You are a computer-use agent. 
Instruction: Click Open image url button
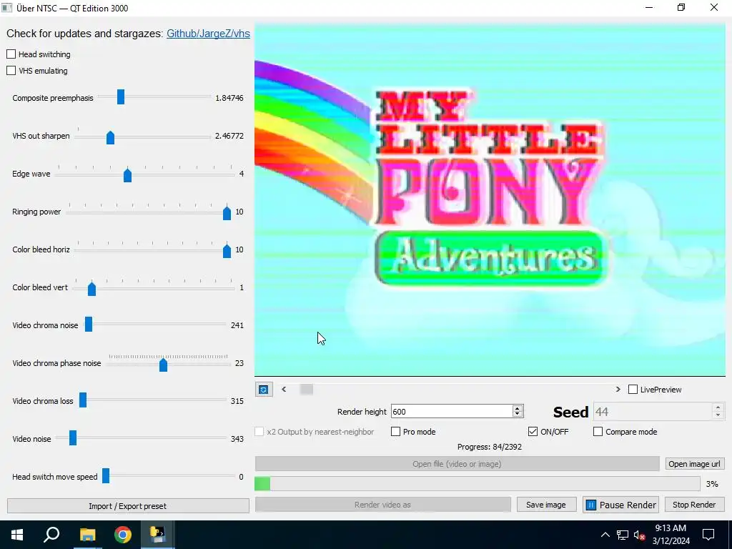tap(694, 463)
